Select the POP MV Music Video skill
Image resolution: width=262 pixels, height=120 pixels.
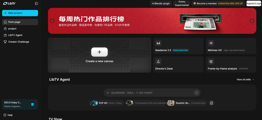coord(107,103)
